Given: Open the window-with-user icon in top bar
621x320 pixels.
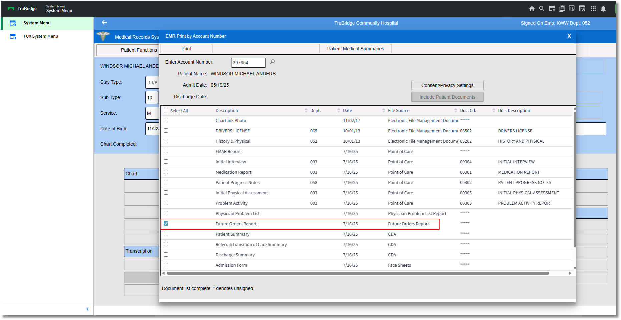Looking at the screenshot, I should [552, 9].
